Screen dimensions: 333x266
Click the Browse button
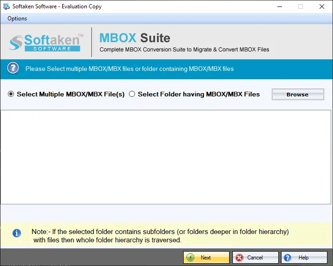tap(298, 95)
